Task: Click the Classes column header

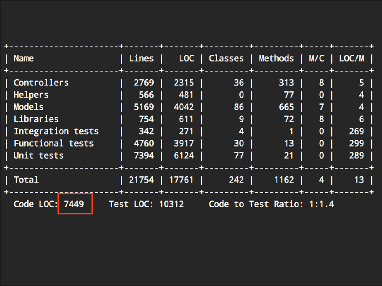Action: point(226,58)
